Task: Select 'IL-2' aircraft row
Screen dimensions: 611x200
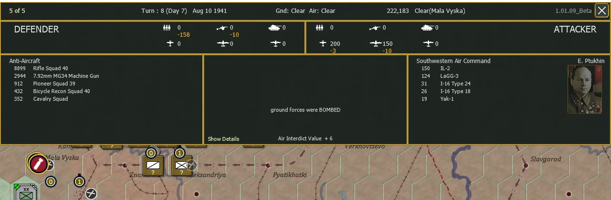Action: pyautogui.click(x=437, y=68)
